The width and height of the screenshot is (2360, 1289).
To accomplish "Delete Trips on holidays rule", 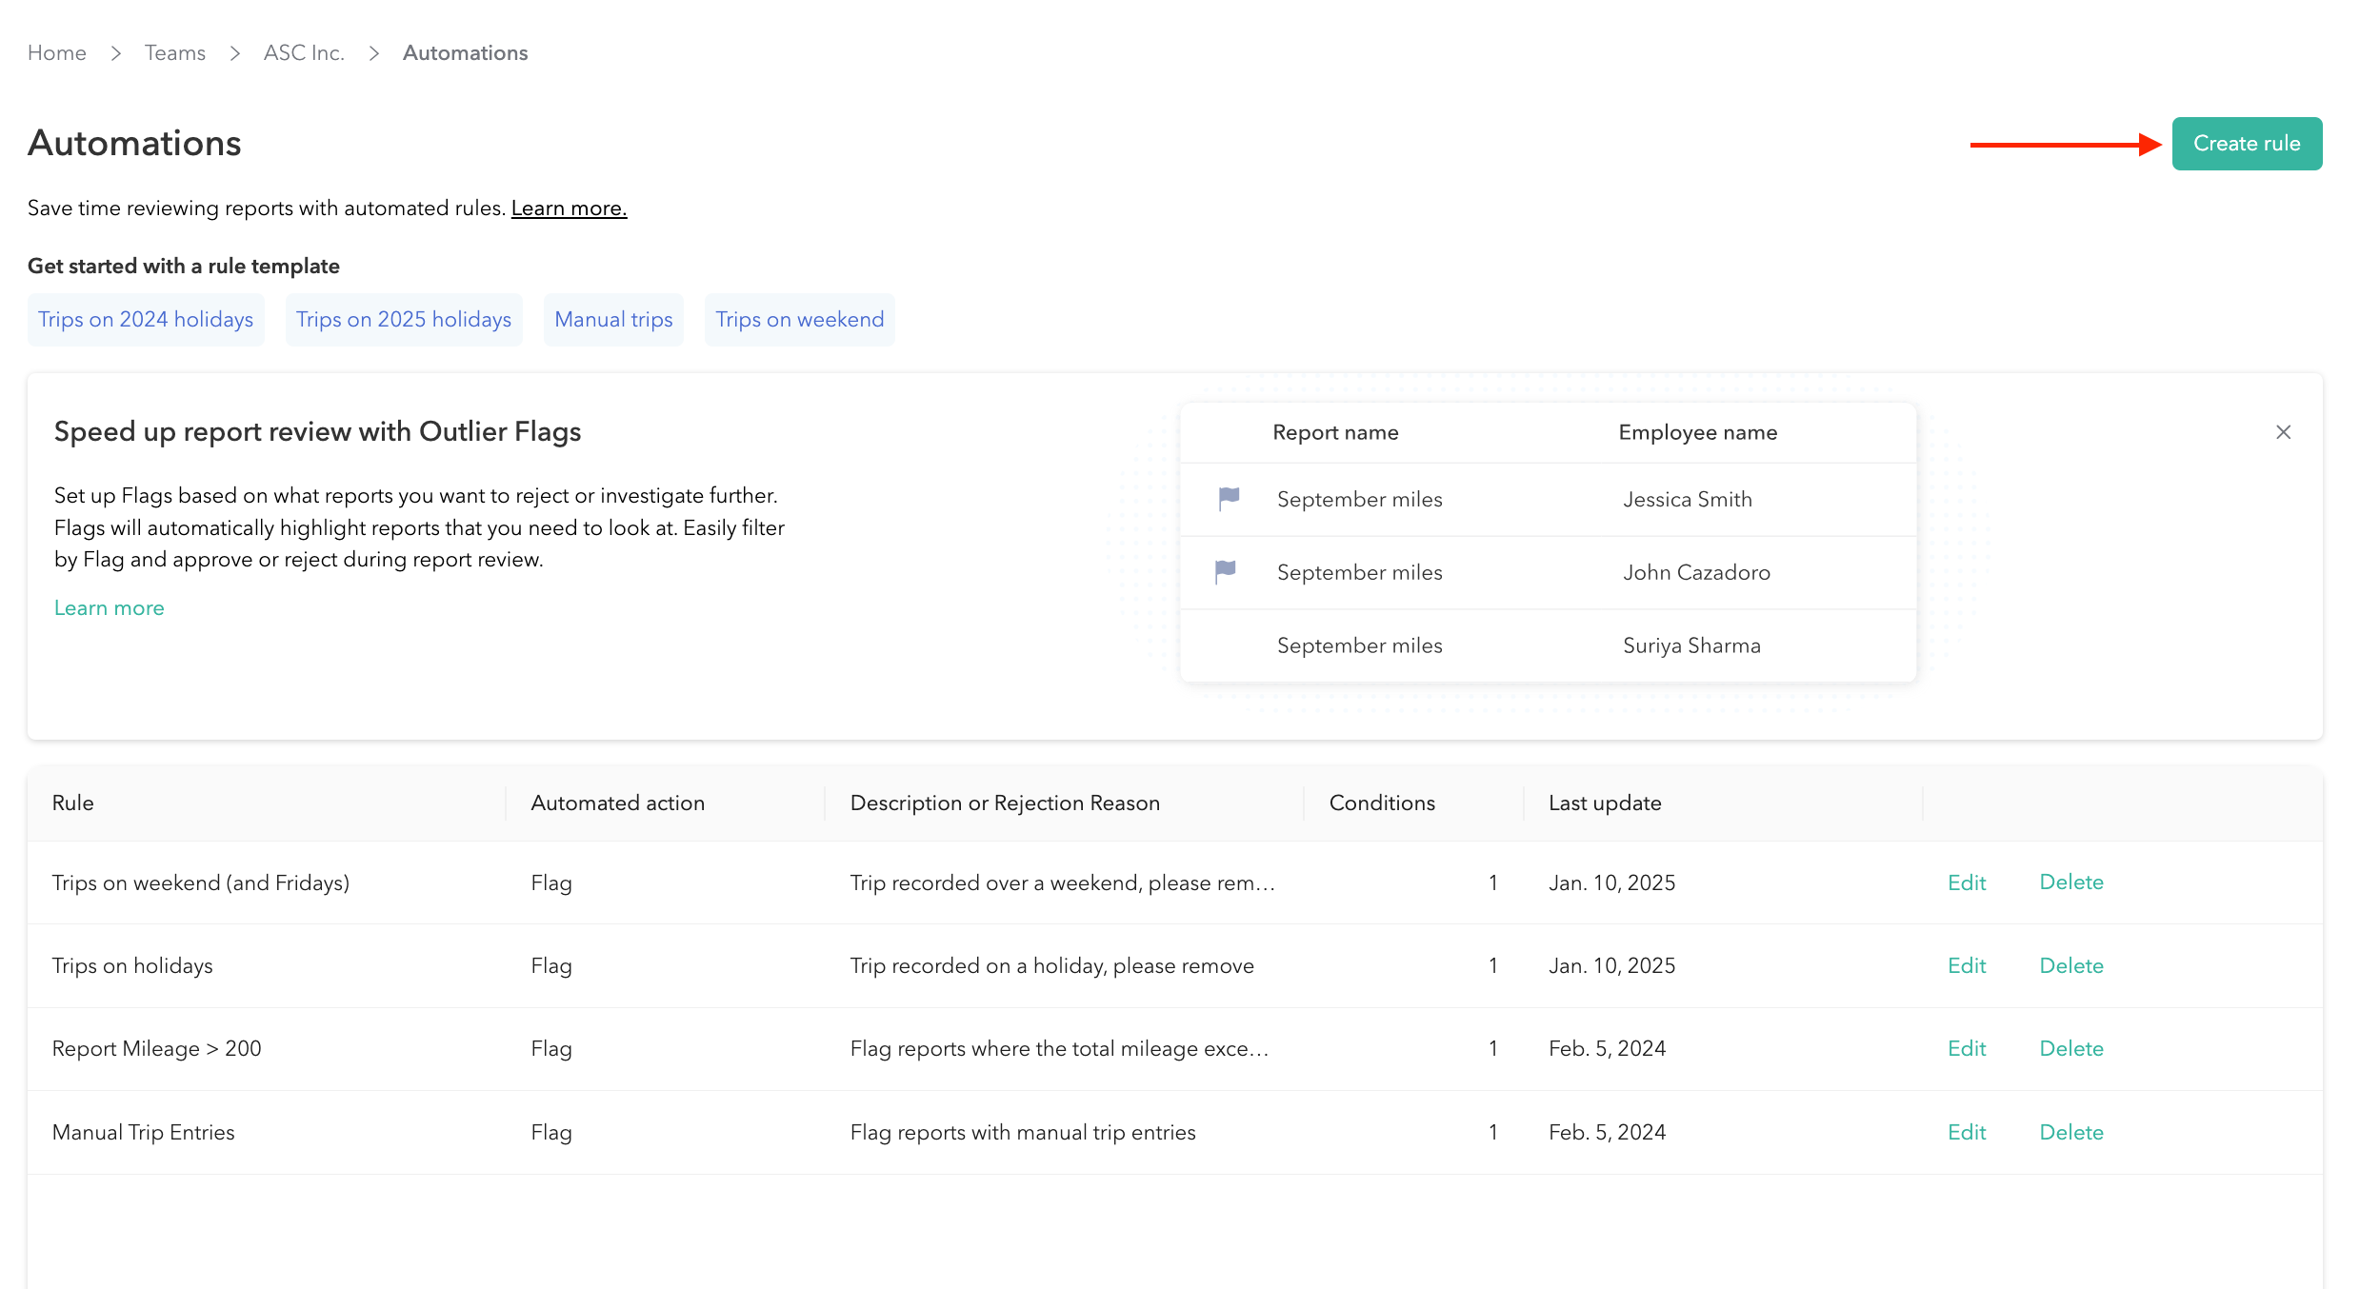I will 2070,965.
